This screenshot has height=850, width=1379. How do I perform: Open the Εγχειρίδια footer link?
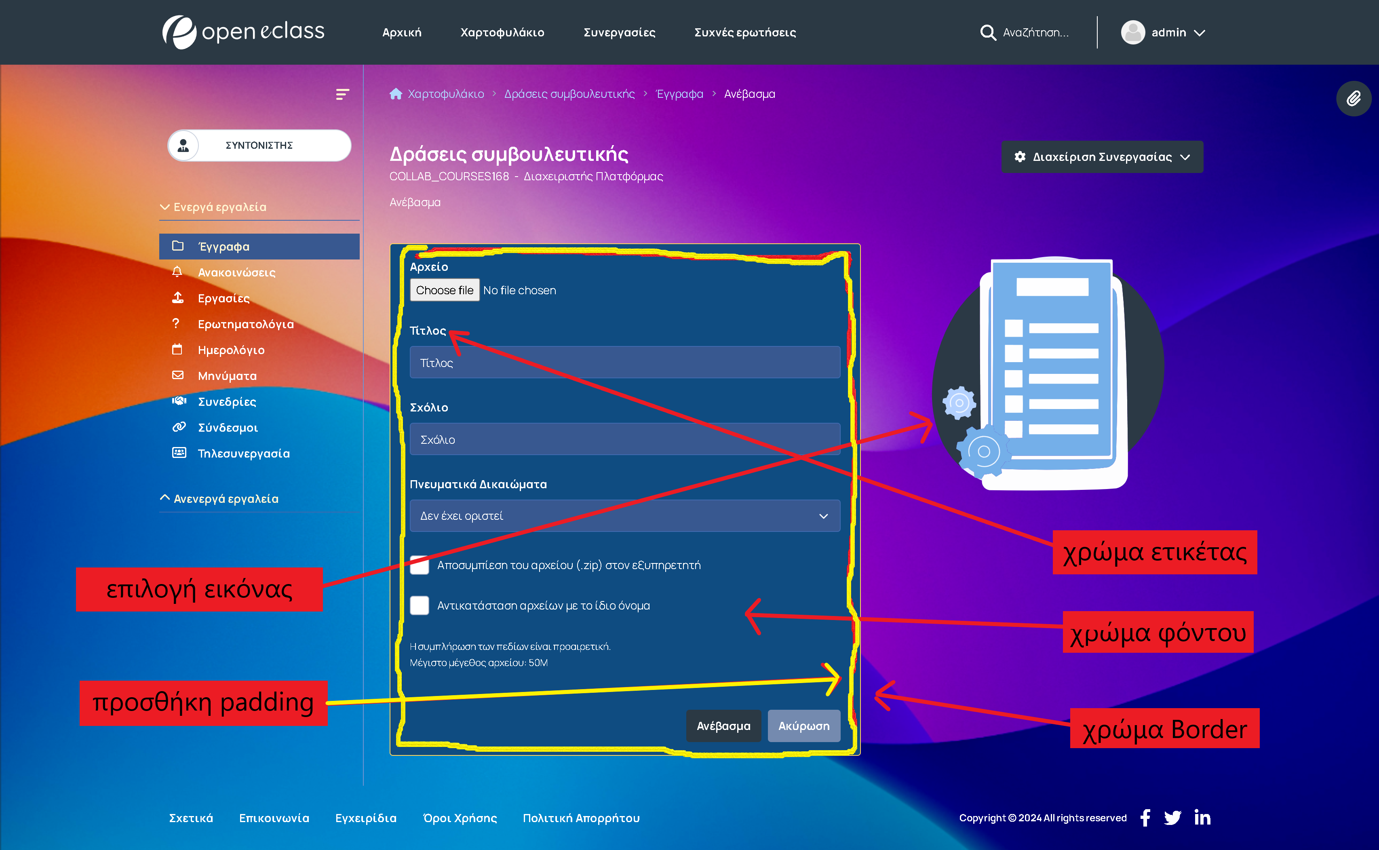pyautogui.click(x=366, y=818)
